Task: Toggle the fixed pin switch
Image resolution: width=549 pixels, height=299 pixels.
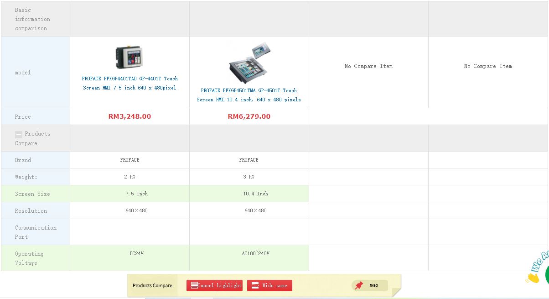Action: click(370, 285)
